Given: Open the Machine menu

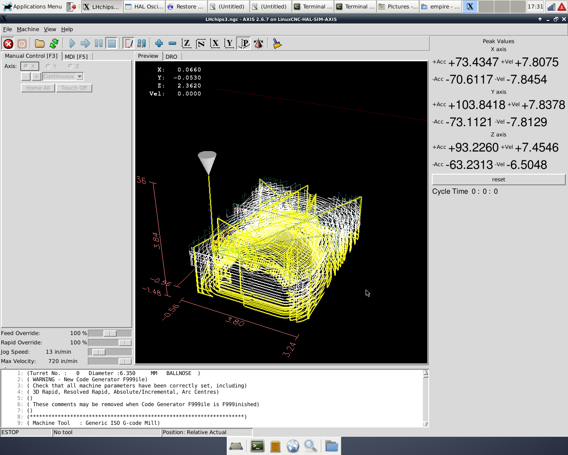Looking at the screenshot, I should (x=28, y=29).
